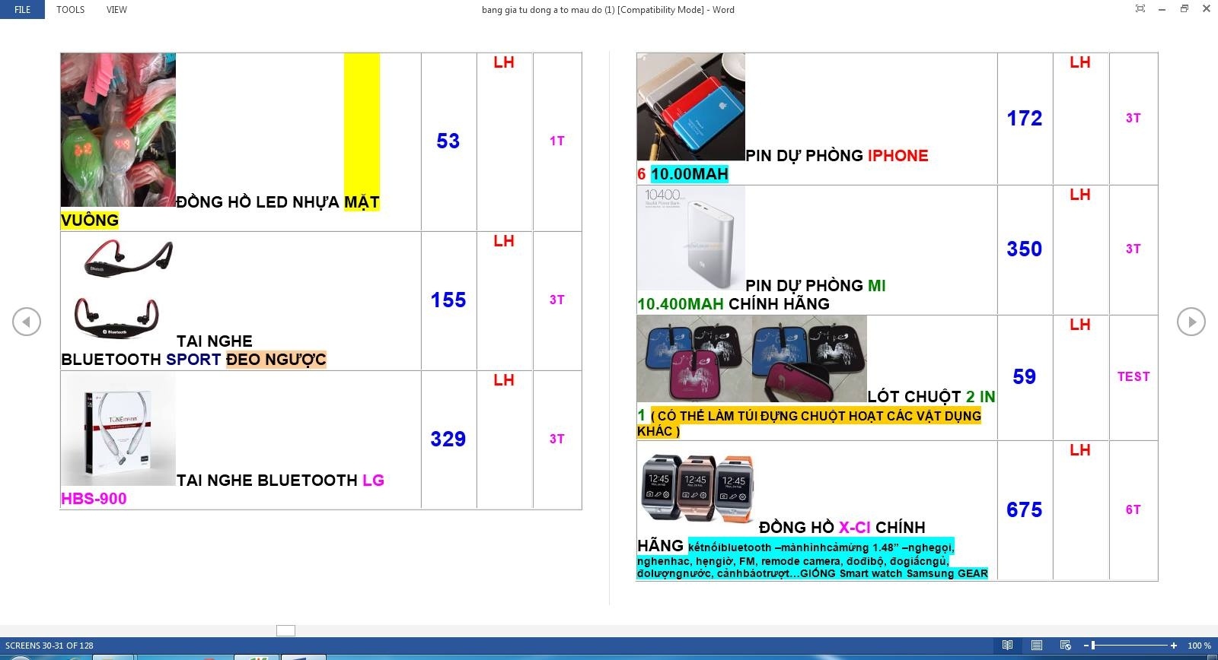Click the cyan highlighted smartwatch description

point(812,560)
